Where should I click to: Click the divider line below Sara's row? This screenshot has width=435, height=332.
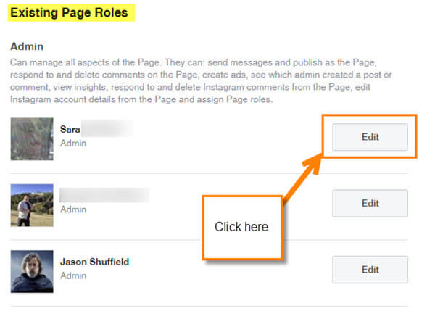[x=209, y=174]
